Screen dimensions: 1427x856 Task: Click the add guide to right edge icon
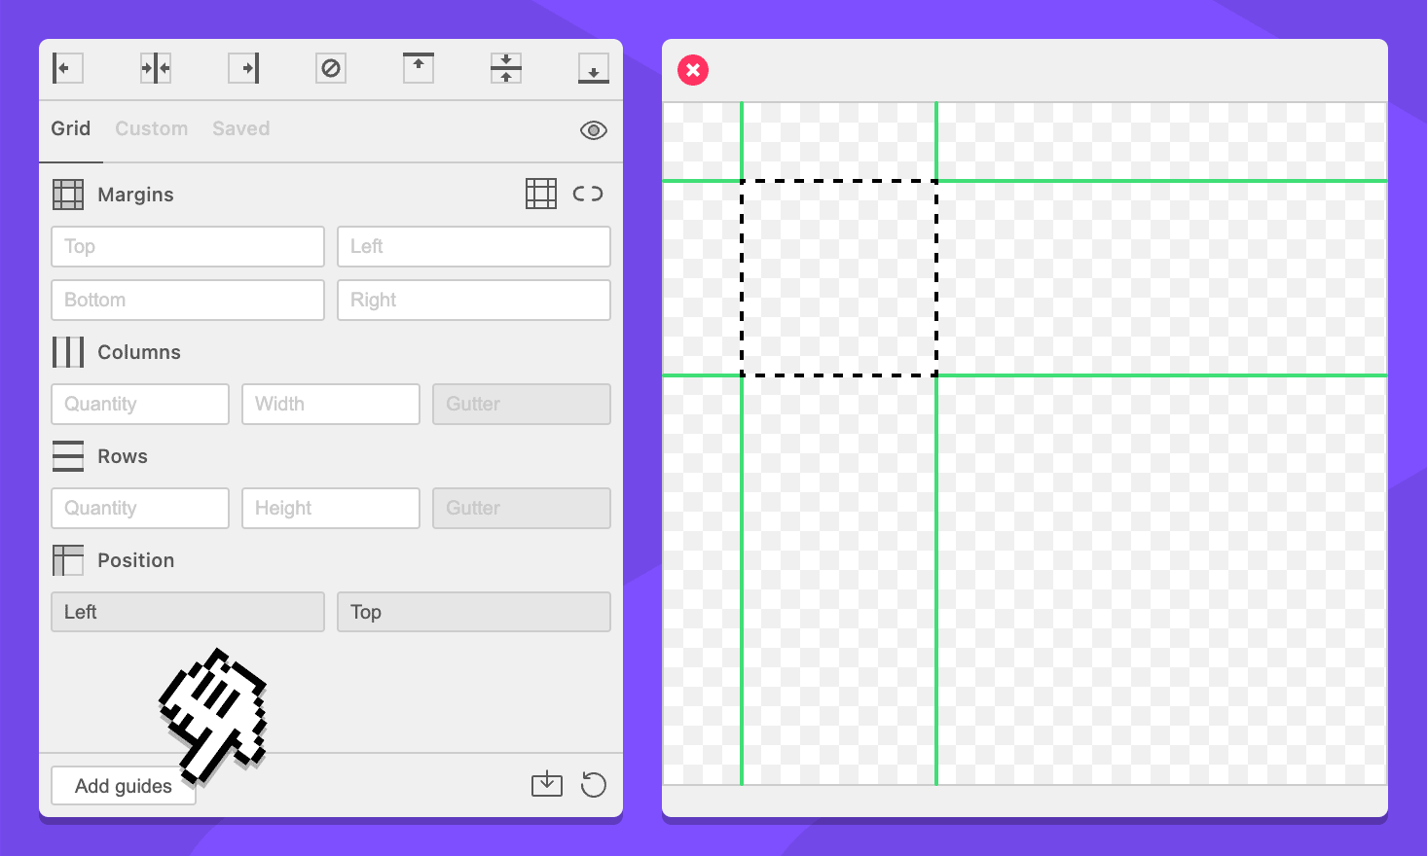pos(243,68)
